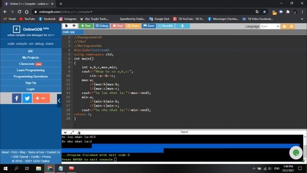Open the YouTube bookmark
Image resolution: width=307 pixels, height=173 pixels.
pyautogui.click(x=27, y=19)
